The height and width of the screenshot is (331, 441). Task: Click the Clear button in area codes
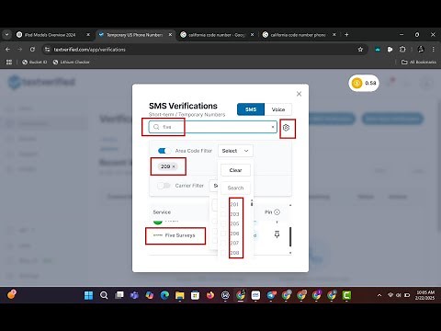[235, 170]
